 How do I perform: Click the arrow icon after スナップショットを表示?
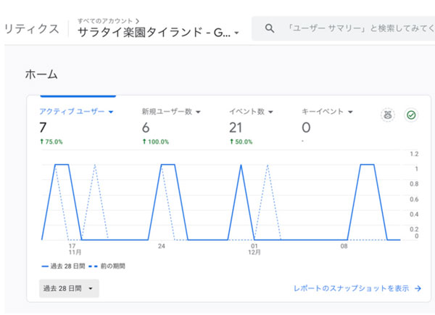pyautogui.click(x=418, y=289)
